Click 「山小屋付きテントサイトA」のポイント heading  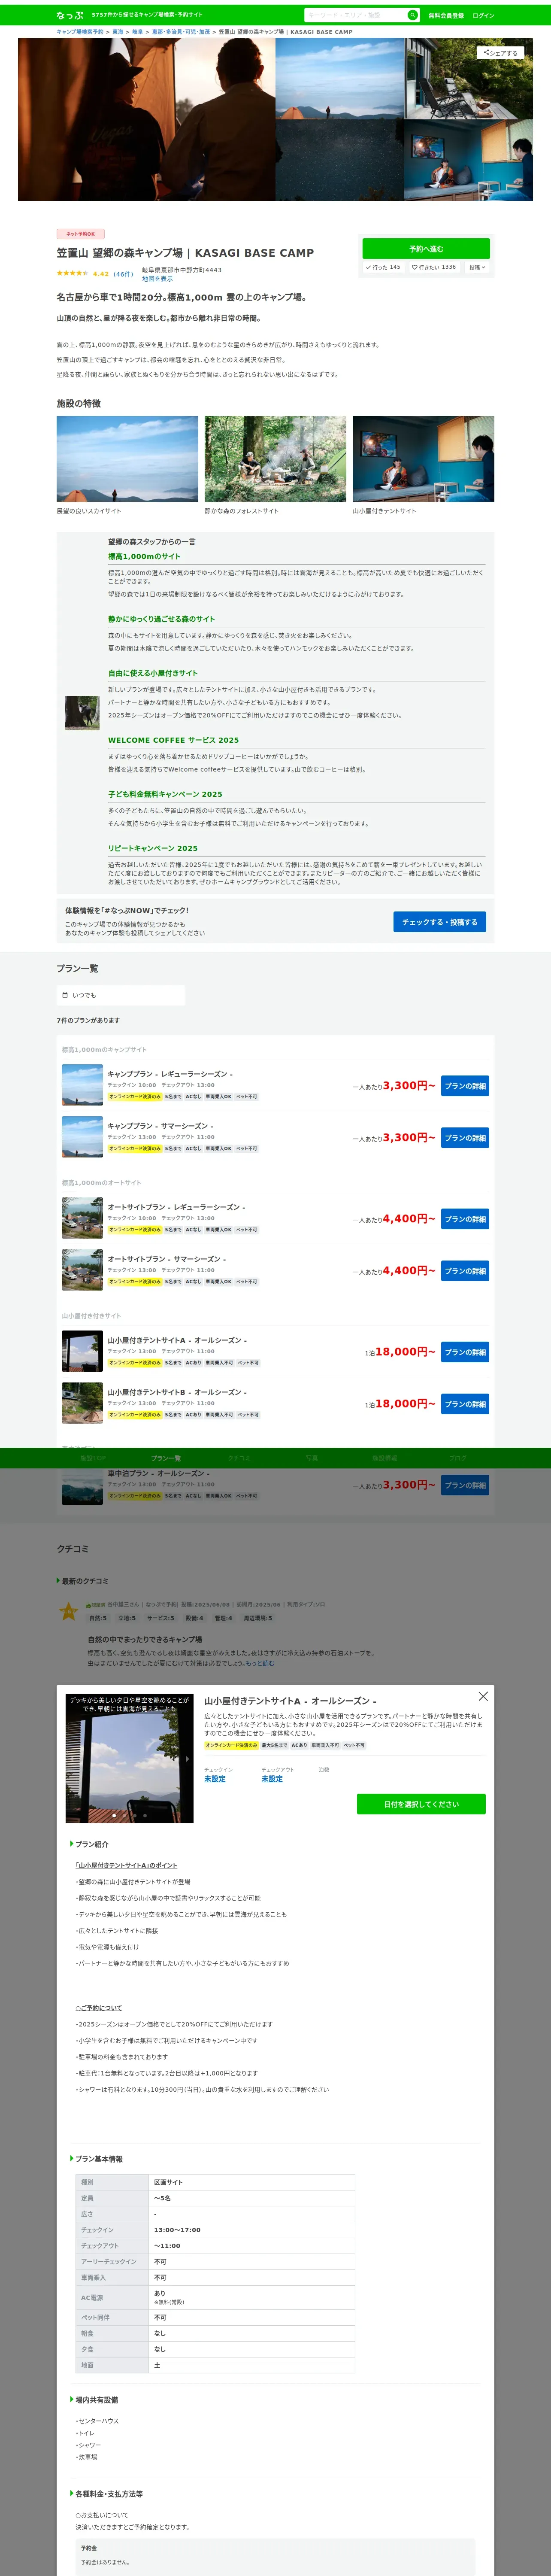126,1865
